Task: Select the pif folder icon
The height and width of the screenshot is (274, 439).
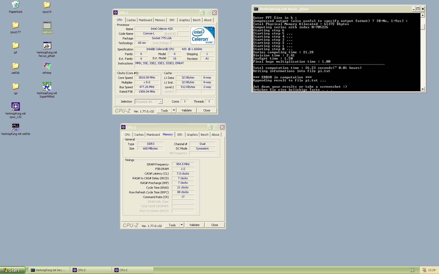Action: pyautogui.click(x=15, y=45)
